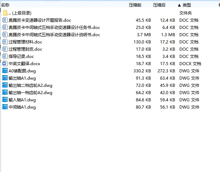This screenshot has width=220, height=172.
Task: Sort by the 压缩前 column header
Action: (x=135, y=5)
